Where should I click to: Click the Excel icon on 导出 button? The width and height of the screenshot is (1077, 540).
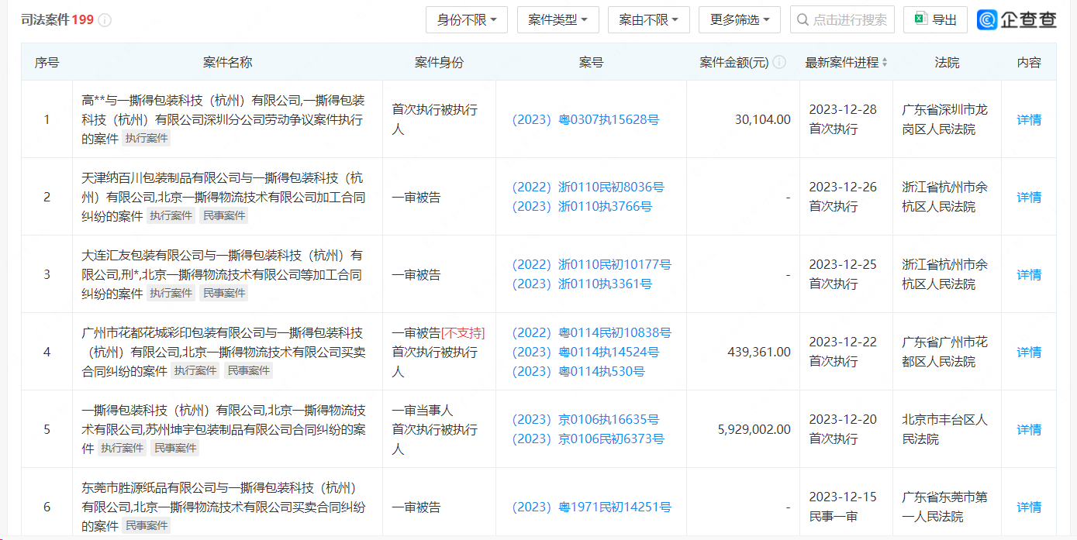[920, 19]
